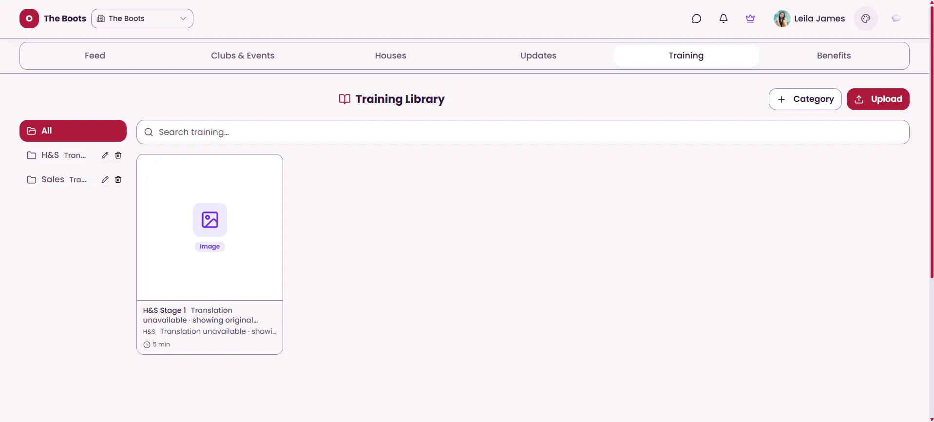Click the 5 min duration label
Image resolution: width=934 pixels, height=422 pixels.
(x=157, y=345)
